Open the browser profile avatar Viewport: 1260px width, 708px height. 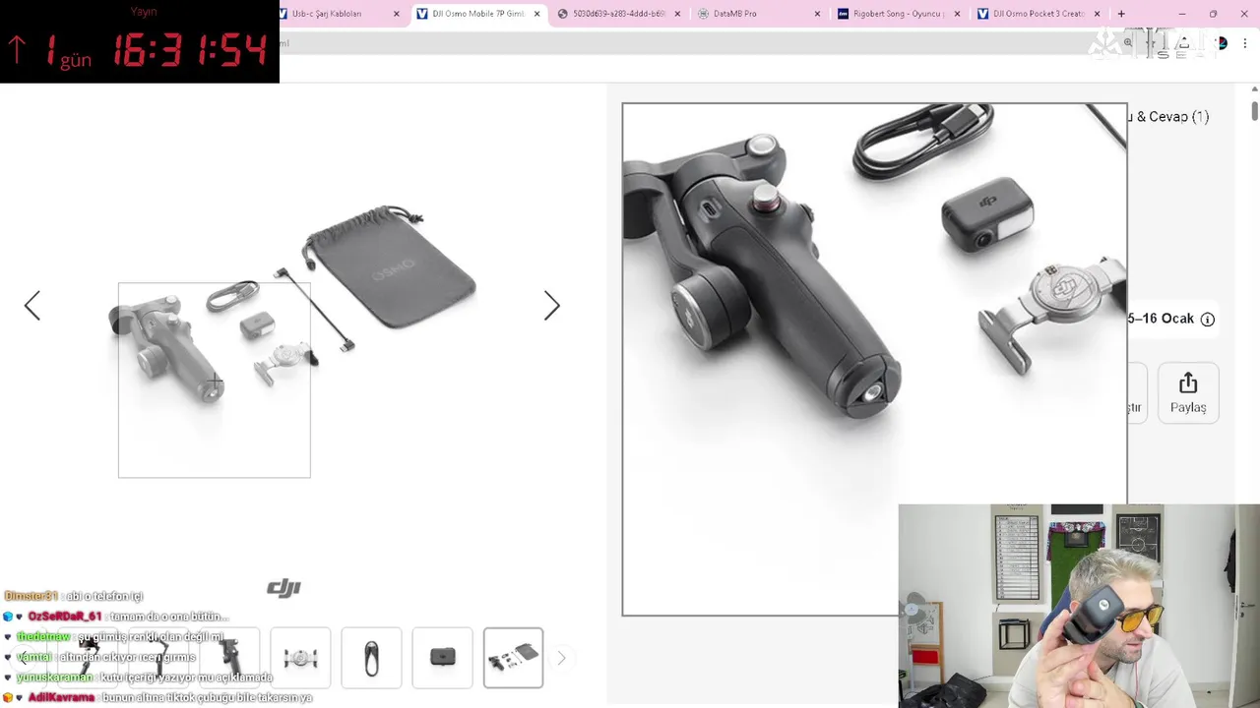click(x=1222, y=43)
